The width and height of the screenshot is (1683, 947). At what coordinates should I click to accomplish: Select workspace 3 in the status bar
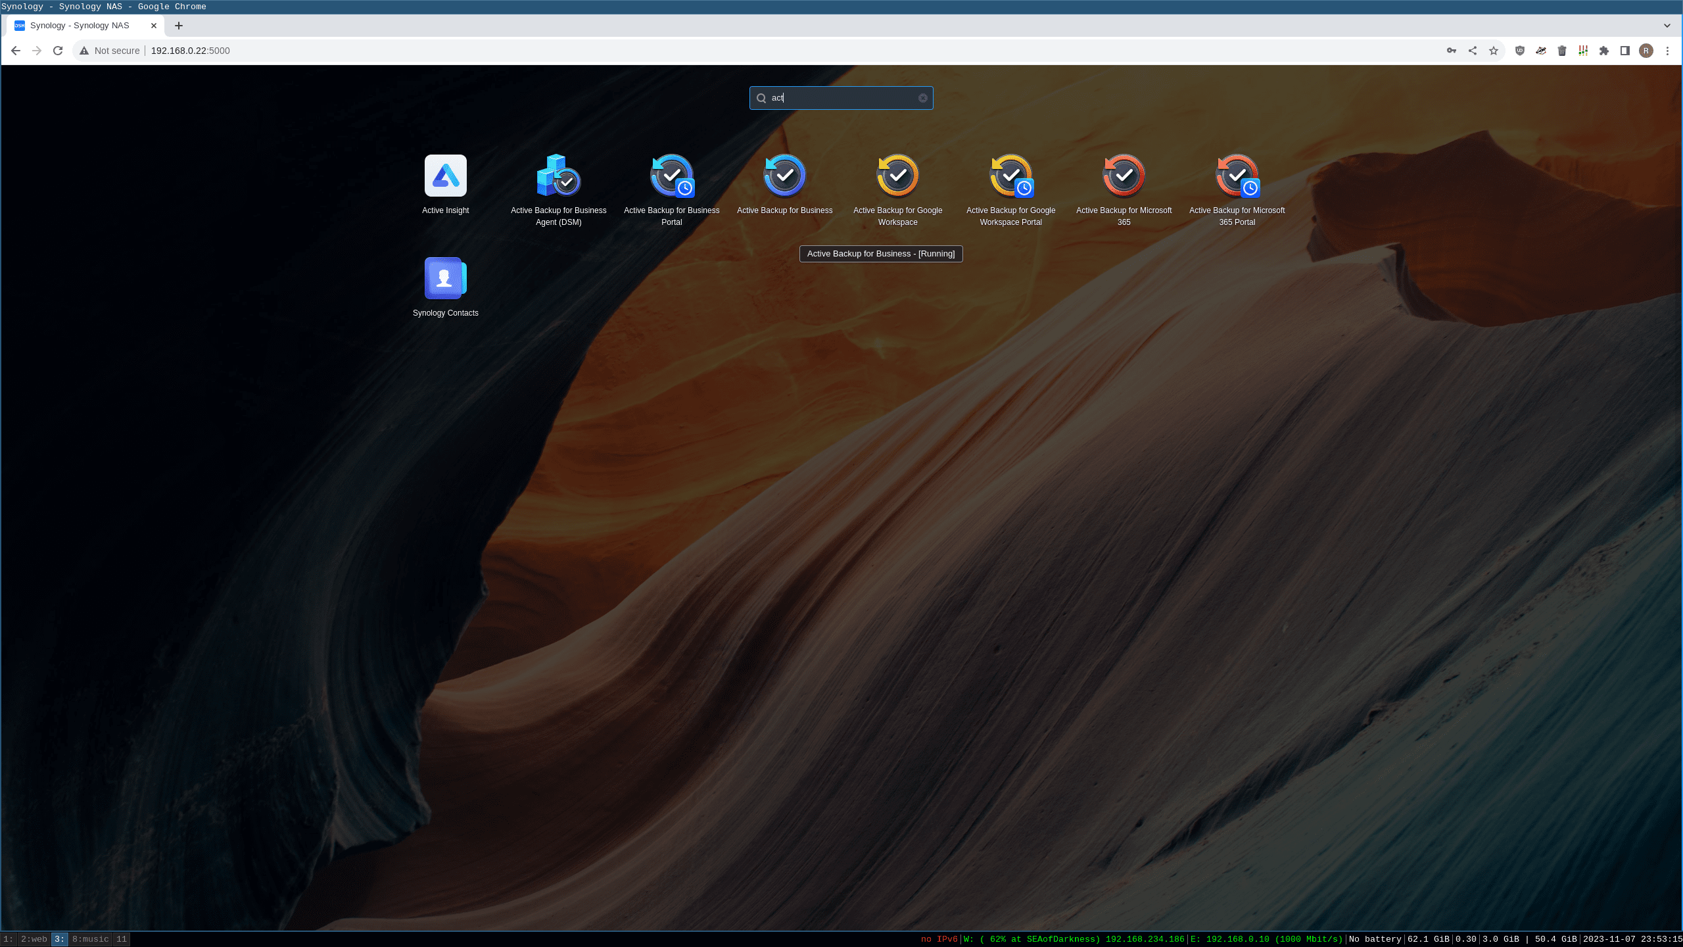pyautogui.click(x=60, y=939)
